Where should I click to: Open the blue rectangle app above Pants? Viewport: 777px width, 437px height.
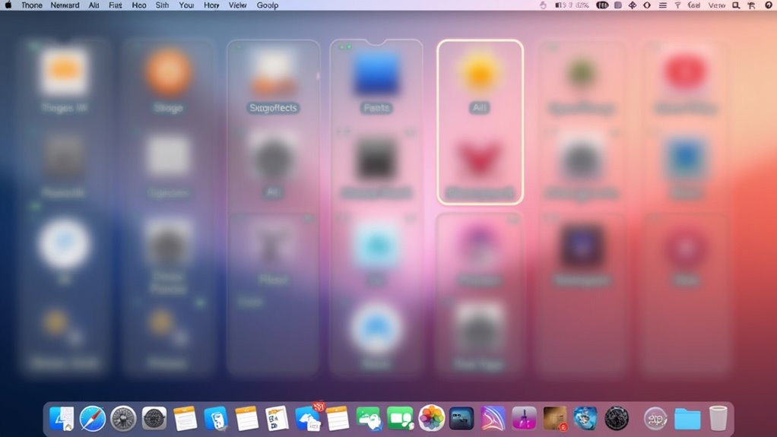(376, 74)
